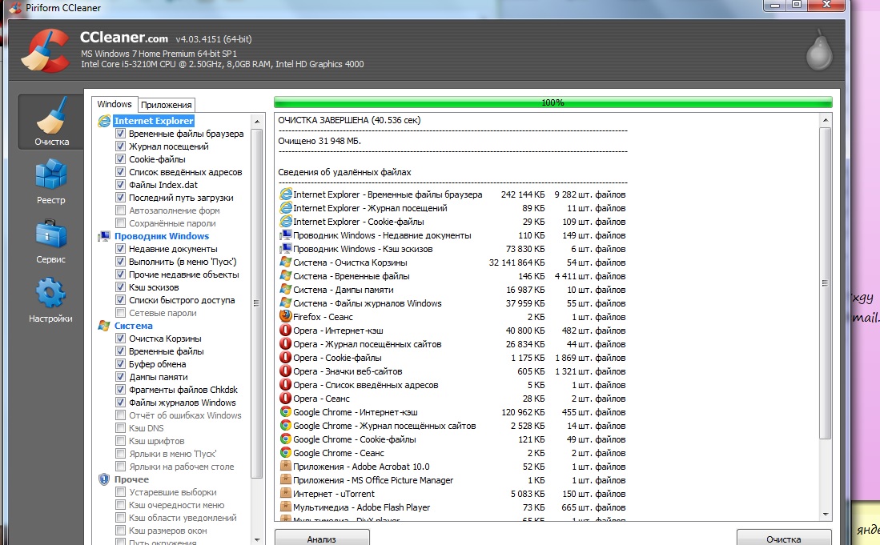Select Система tree heading
The width and height of the screenshot is (880, 545).
[134, 326]
